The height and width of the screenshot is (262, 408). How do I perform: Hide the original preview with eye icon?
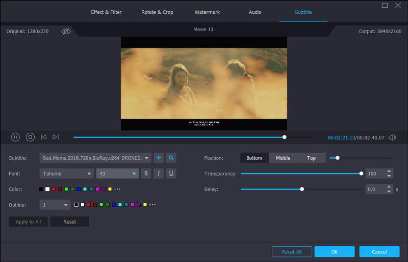[66, 31]
